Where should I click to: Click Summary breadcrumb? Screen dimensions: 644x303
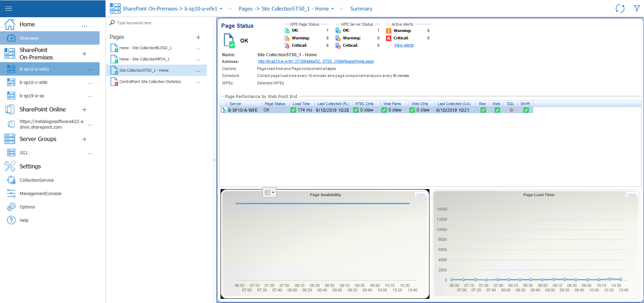361,9
